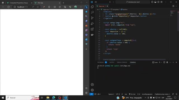Click the src breadcrumb segment
The width and height of the screenshot is (179, 100).
98,9
